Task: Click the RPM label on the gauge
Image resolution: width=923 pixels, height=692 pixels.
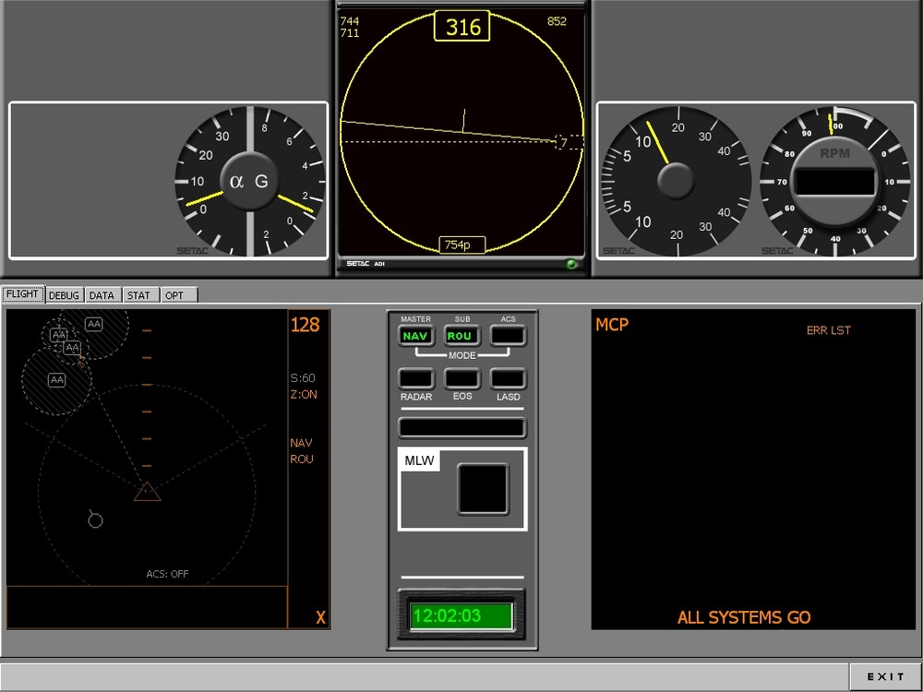Action: click(x=834, y=153)
